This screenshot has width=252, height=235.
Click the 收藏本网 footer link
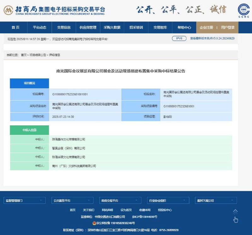(145, 210)
